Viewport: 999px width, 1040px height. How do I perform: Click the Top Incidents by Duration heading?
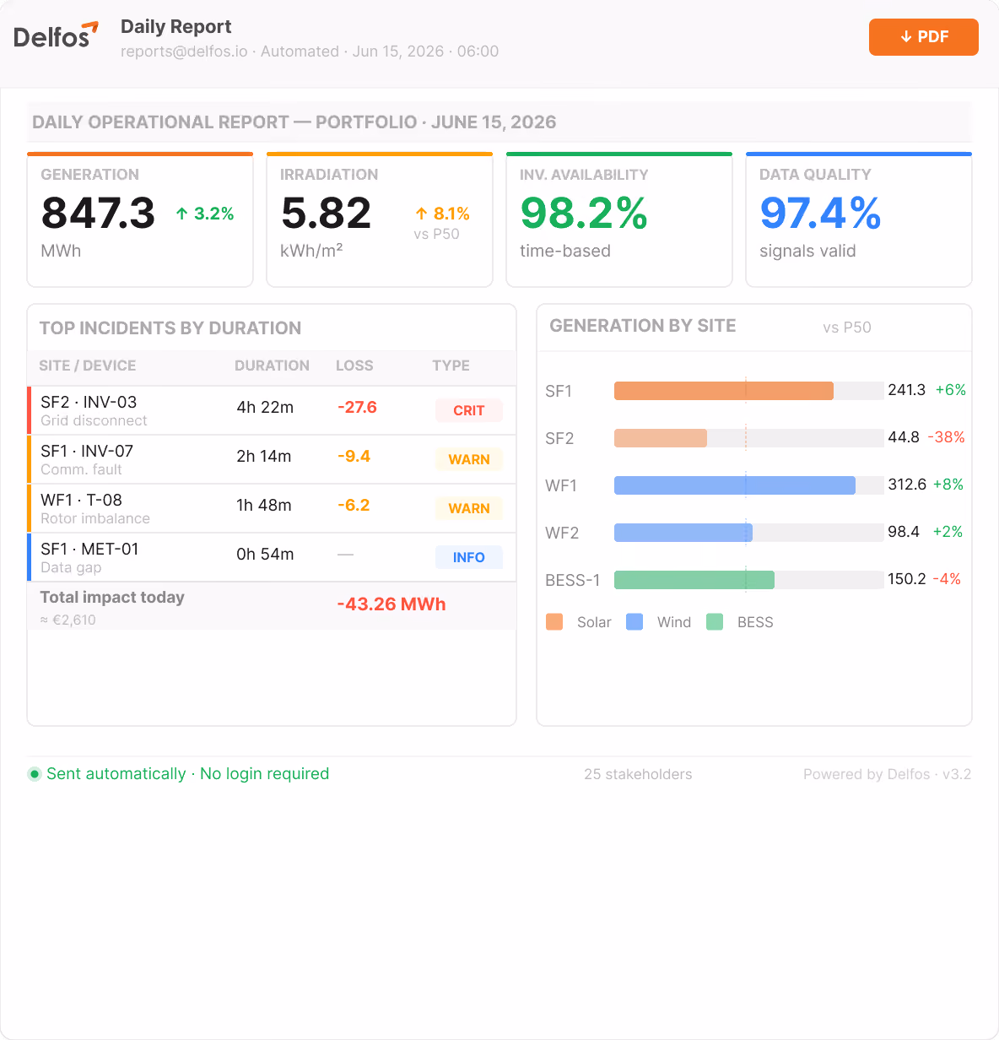pyautogui.click(x=170, y=328)
